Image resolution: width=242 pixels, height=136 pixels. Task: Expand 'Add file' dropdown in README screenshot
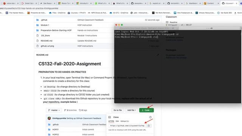tap(132, 110)
